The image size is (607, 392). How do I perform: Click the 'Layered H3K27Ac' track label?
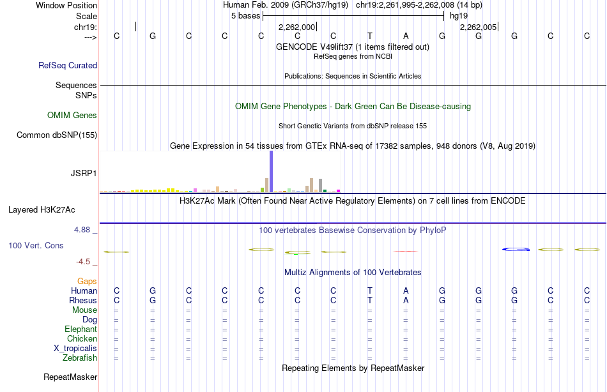[x=42, y=210]
